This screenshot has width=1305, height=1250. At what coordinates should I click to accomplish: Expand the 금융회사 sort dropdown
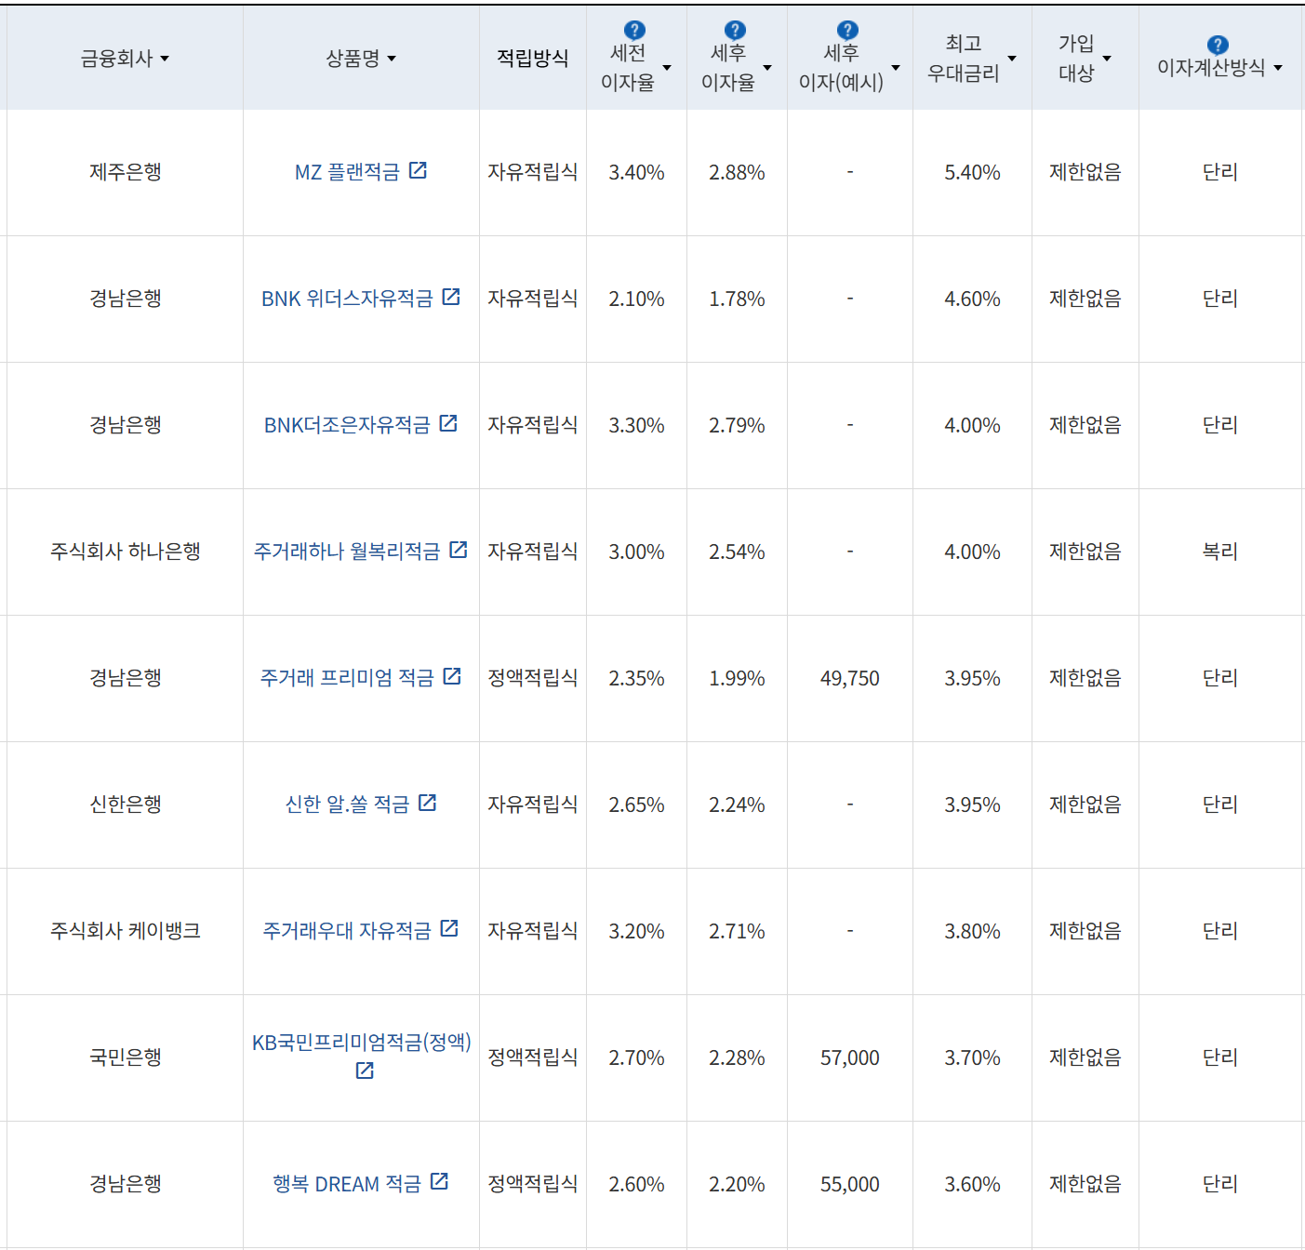click(166, 59)
